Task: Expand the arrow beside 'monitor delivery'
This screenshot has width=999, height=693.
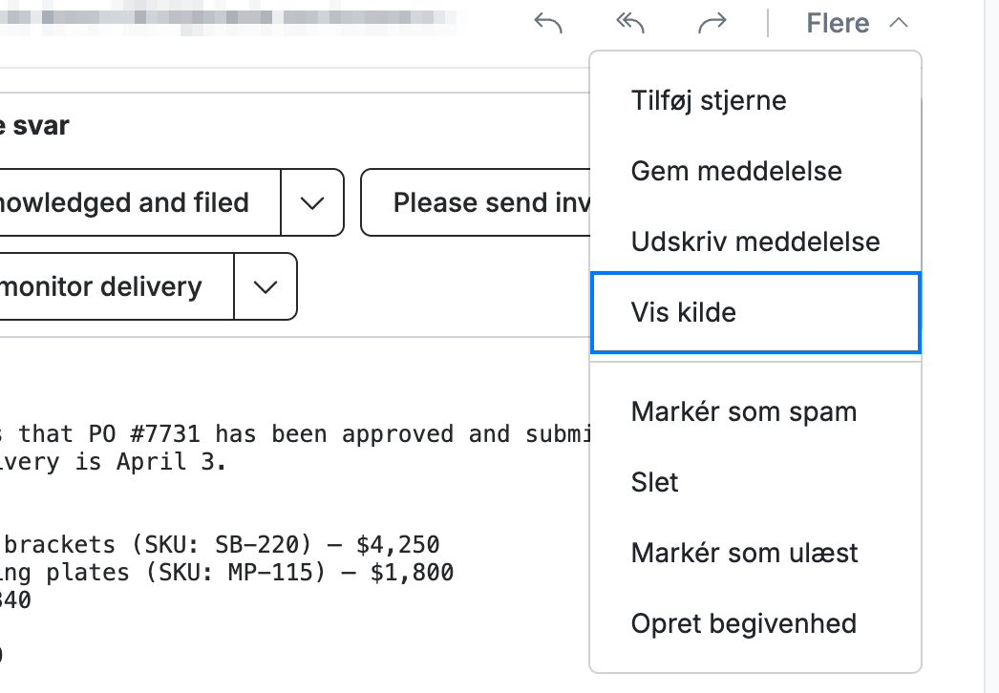Action: click(266, 286)
